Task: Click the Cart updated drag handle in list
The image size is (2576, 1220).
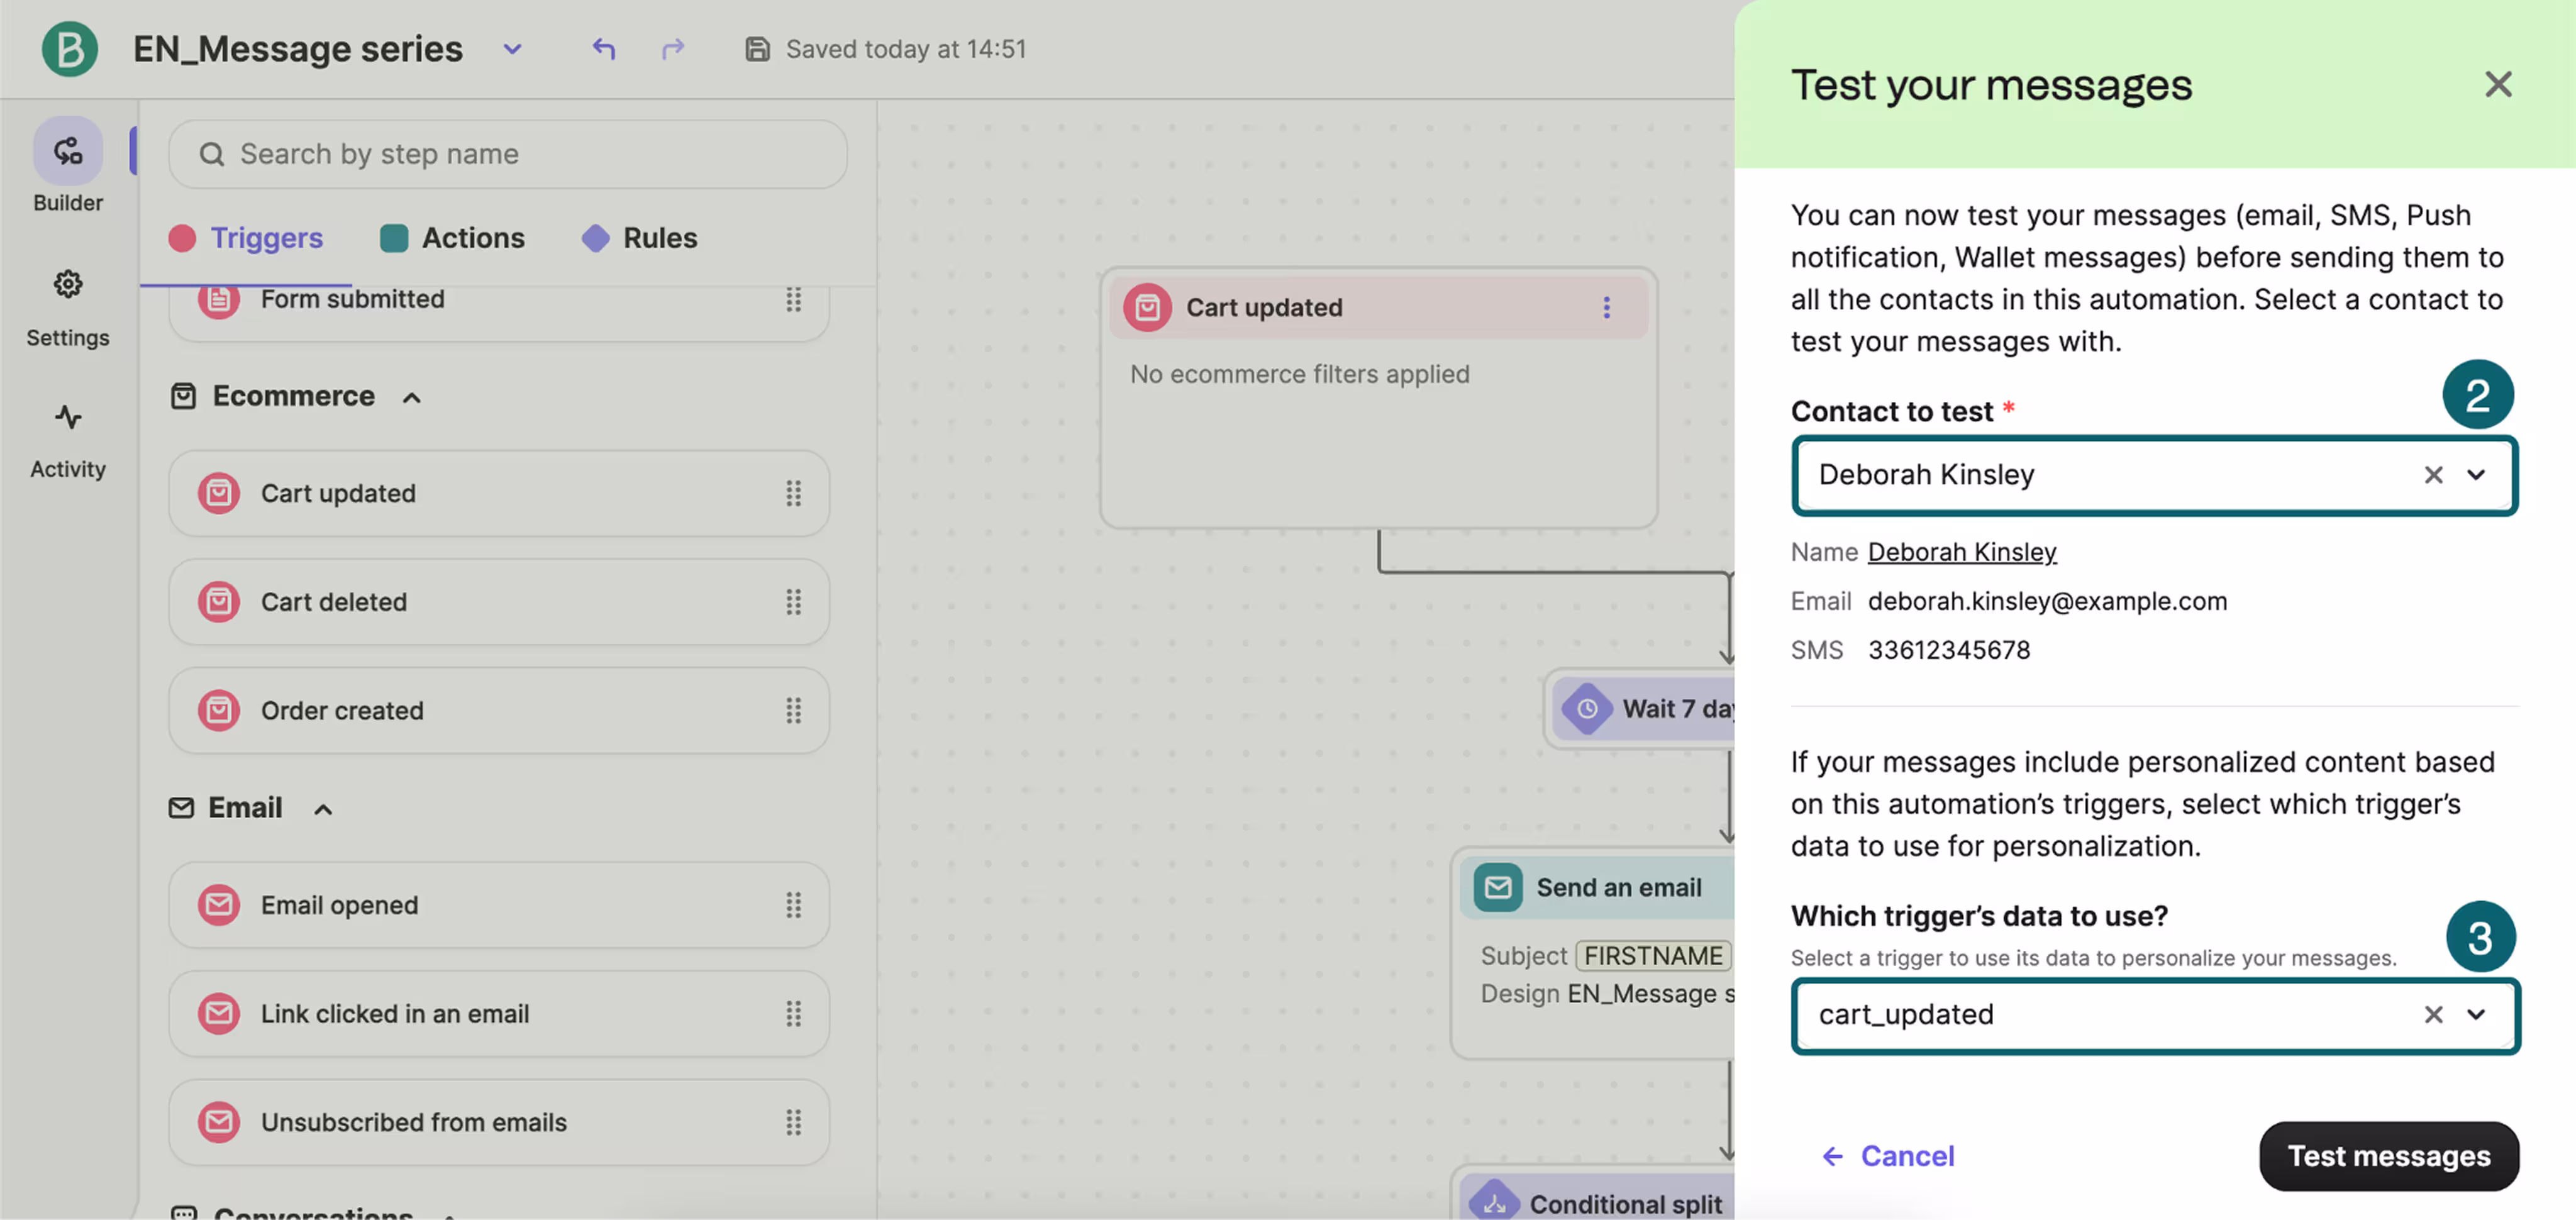Action: [x=793, y=493]
